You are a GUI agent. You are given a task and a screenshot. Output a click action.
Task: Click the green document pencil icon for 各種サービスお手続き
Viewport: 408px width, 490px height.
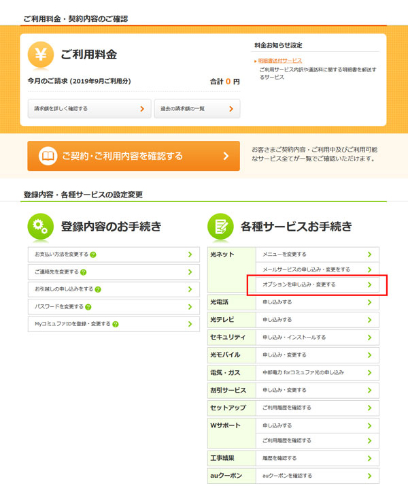pos(220,226)
